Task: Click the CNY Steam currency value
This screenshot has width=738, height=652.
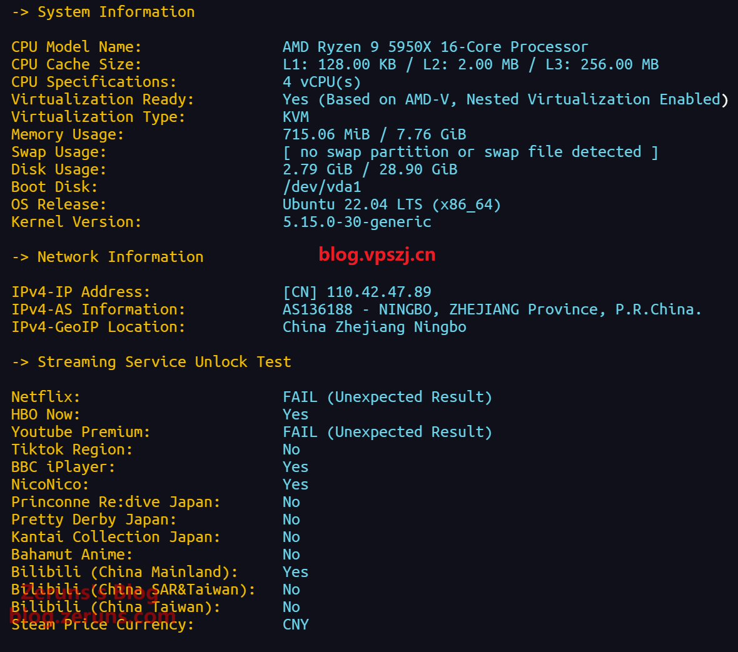Action: coord(296,624)
